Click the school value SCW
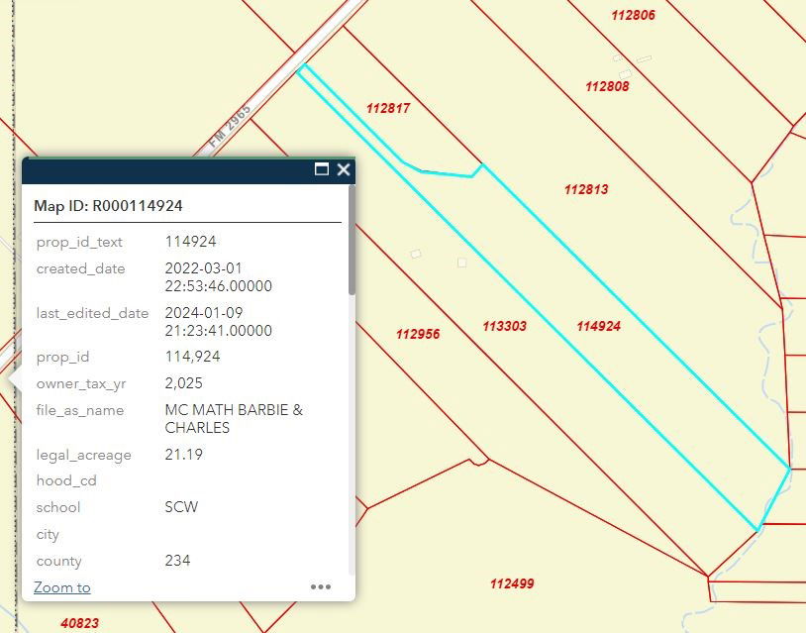 click(181, 507)
